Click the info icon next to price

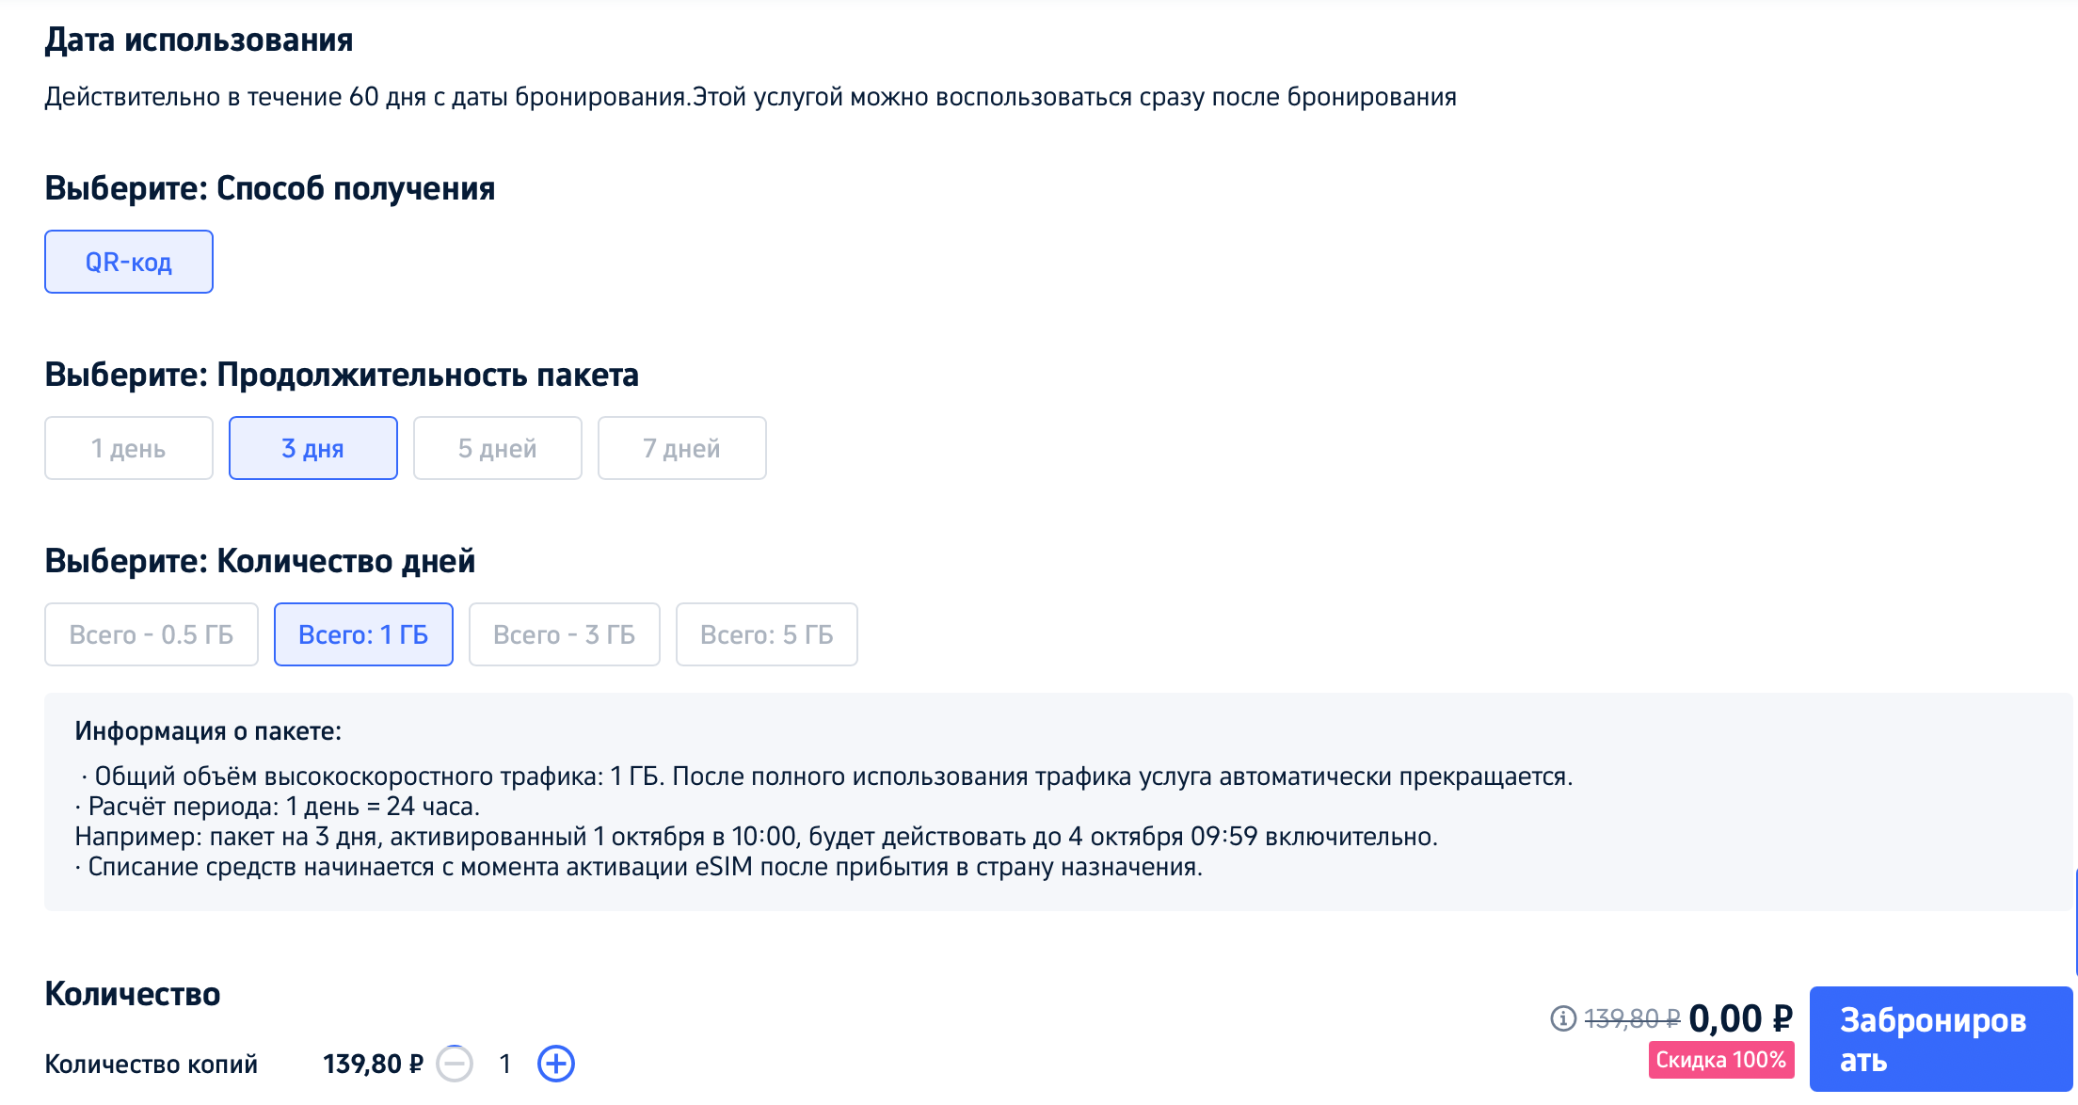(x=1562, y=1018)
